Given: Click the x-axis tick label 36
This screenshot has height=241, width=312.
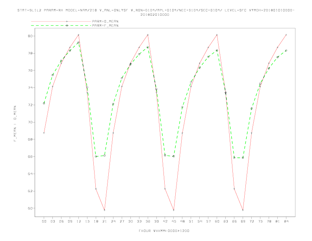Looking at the screenshot, I should (148, 221).
